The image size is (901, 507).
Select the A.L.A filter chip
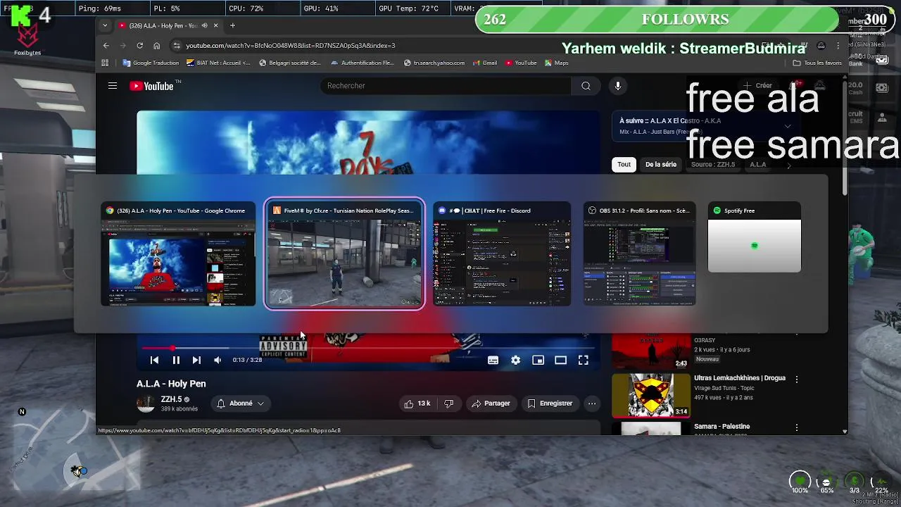pyautogui.click(x=757, y=165)
